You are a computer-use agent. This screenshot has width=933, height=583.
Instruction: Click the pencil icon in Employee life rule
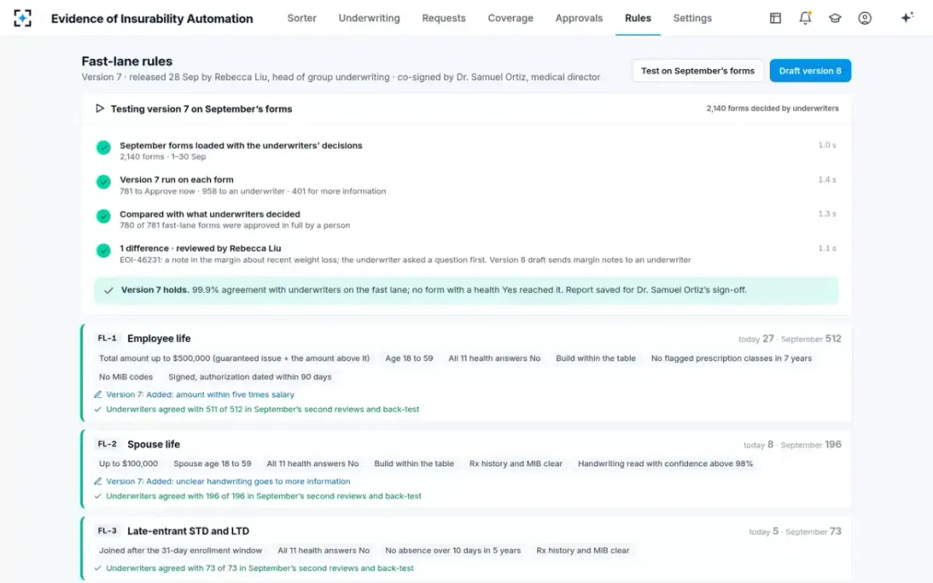98,395
